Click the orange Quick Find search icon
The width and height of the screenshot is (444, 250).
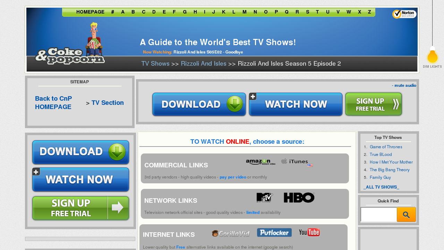406,215
